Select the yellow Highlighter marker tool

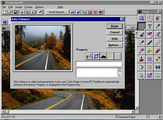(x=150, y=51)
